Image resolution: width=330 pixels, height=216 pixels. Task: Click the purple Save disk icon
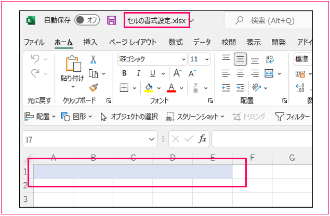111,20
